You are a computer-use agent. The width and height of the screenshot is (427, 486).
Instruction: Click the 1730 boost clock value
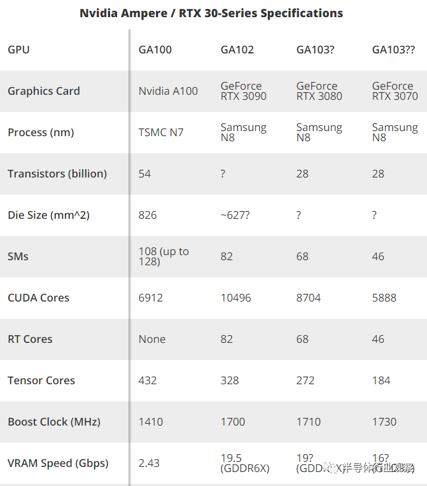coord(384,422)
